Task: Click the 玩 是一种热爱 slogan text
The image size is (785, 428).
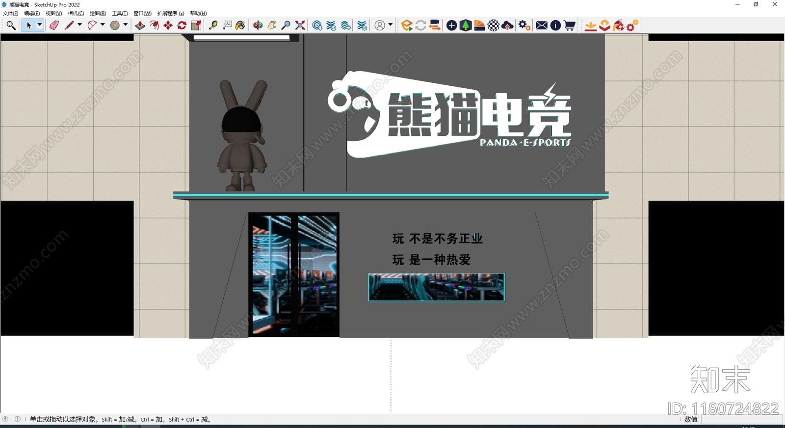Action: pyautogui.click(x=431, y=260)
